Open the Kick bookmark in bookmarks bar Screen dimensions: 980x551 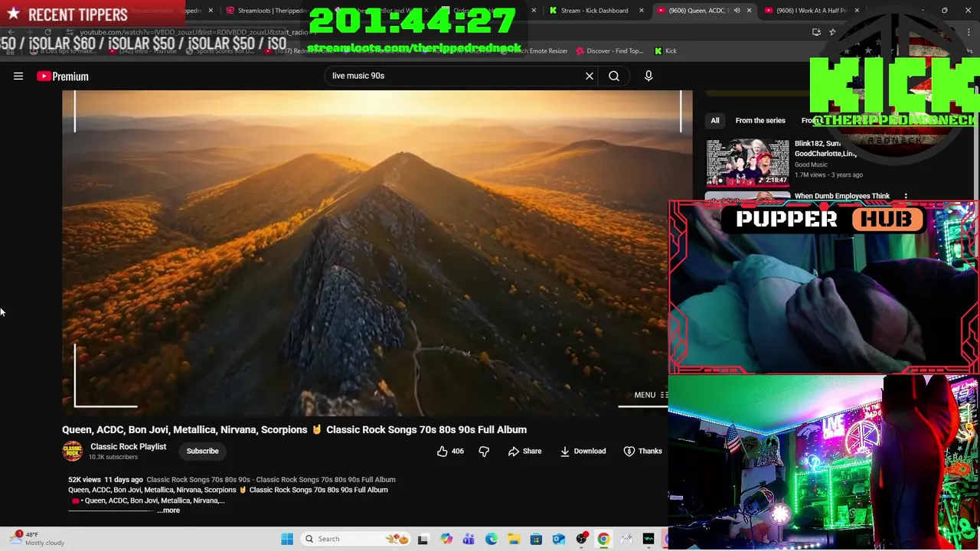(x=665, y=51)
